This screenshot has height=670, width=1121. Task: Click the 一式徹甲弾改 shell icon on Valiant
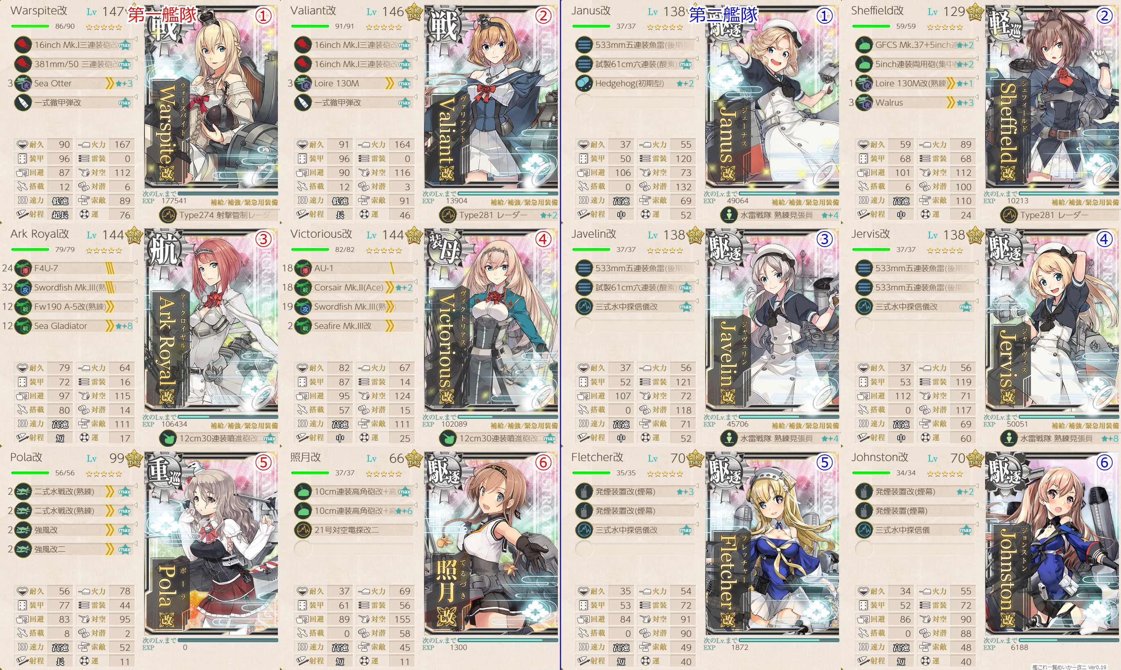[x=303, y=103]
